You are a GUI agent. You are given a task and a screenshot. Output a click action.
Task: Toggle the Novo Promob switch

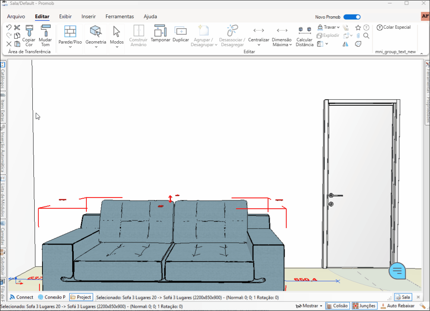point(351,17)
